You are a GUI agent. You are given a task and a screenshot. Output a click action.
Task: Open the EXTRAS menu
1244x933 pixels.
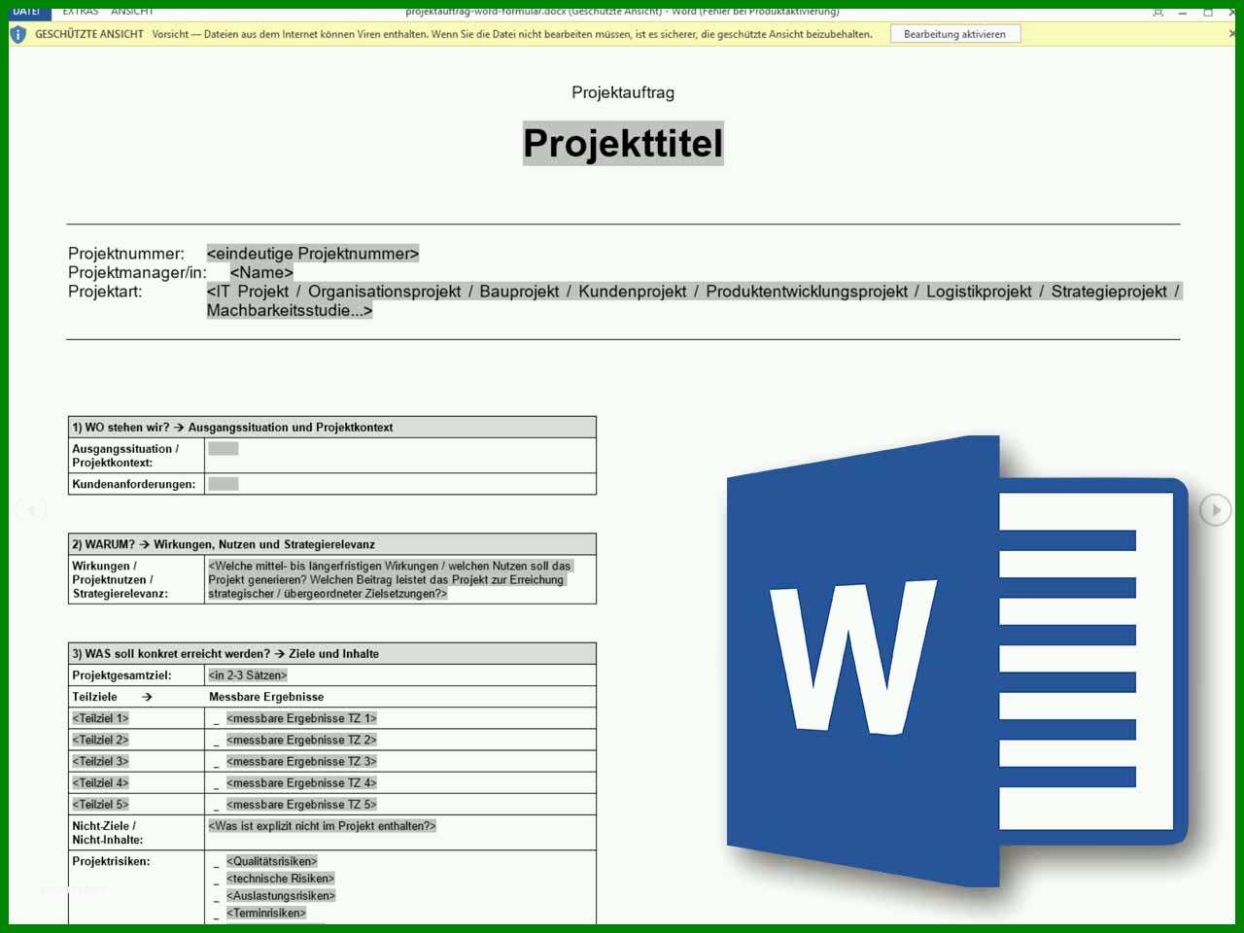(81, 13)
